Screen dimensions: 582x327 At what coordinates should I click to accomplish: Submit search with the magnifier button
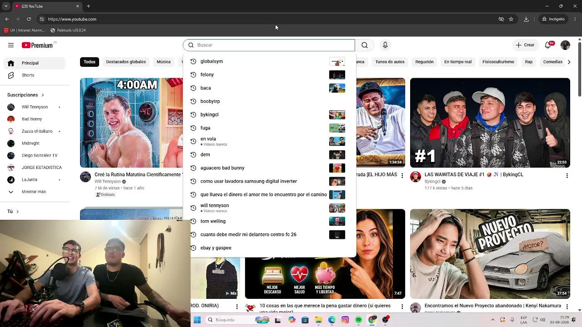(365, 45)
